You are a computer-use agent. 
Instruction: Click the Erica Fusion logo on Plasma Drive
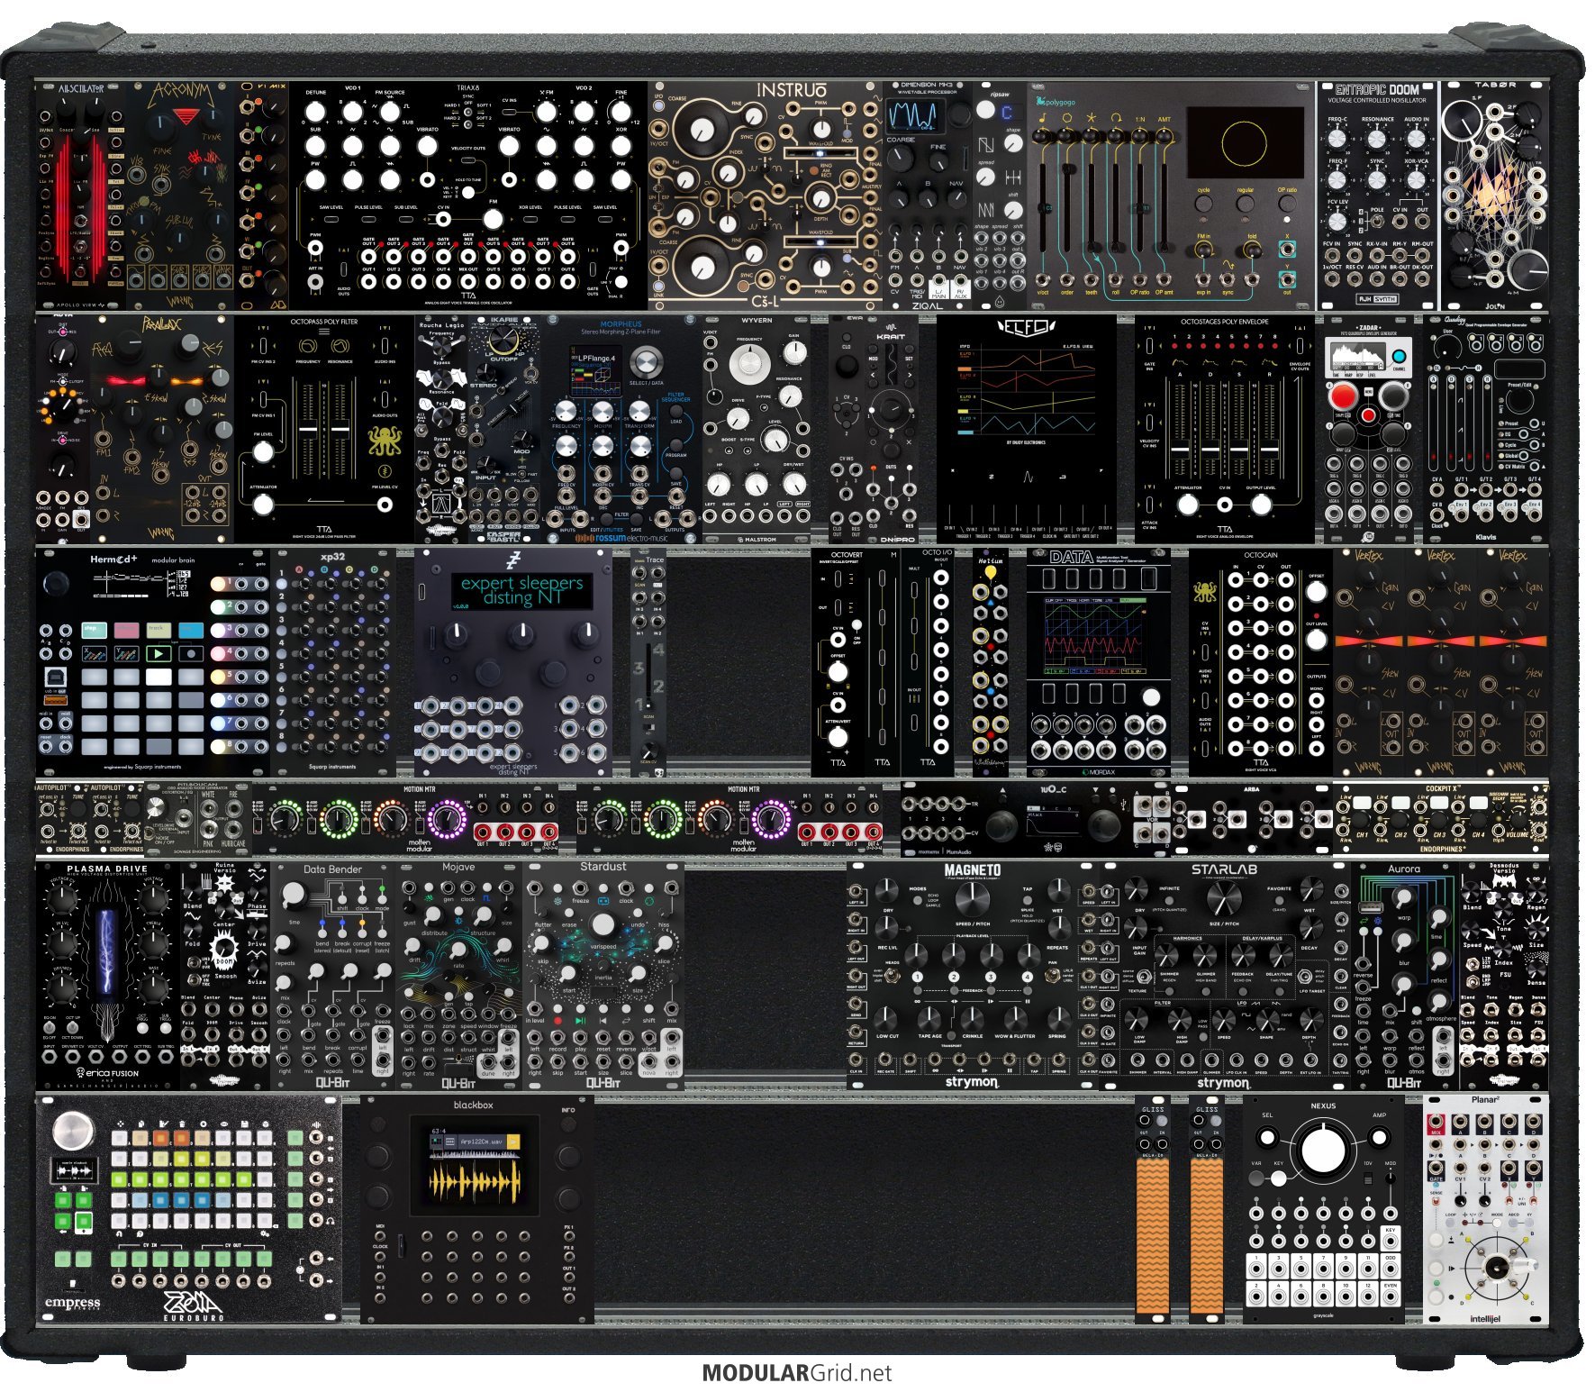[108, 1072]
